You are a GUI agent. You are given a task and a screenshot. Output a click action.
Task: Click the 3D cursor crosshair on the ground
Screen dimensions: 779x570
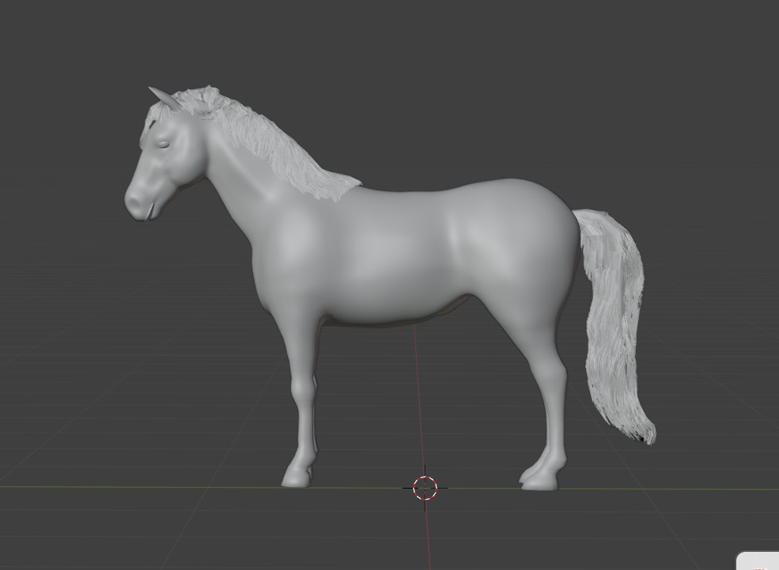(x=425, y=488)
